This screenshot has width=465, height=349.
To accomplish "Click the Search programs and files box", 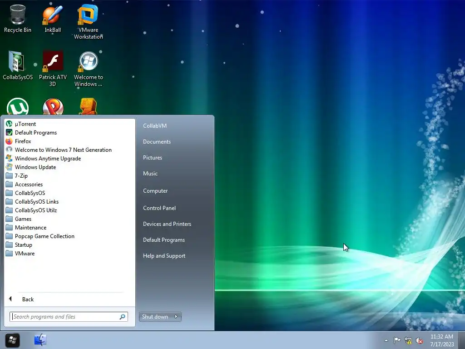I will tap(69, 317).
